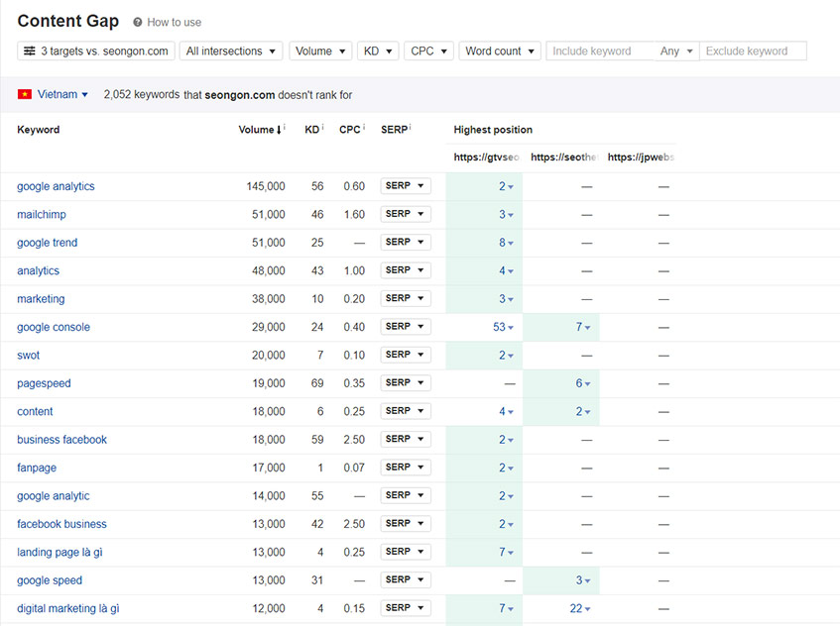Click position 6 for pagespeed

pos(583,383)
